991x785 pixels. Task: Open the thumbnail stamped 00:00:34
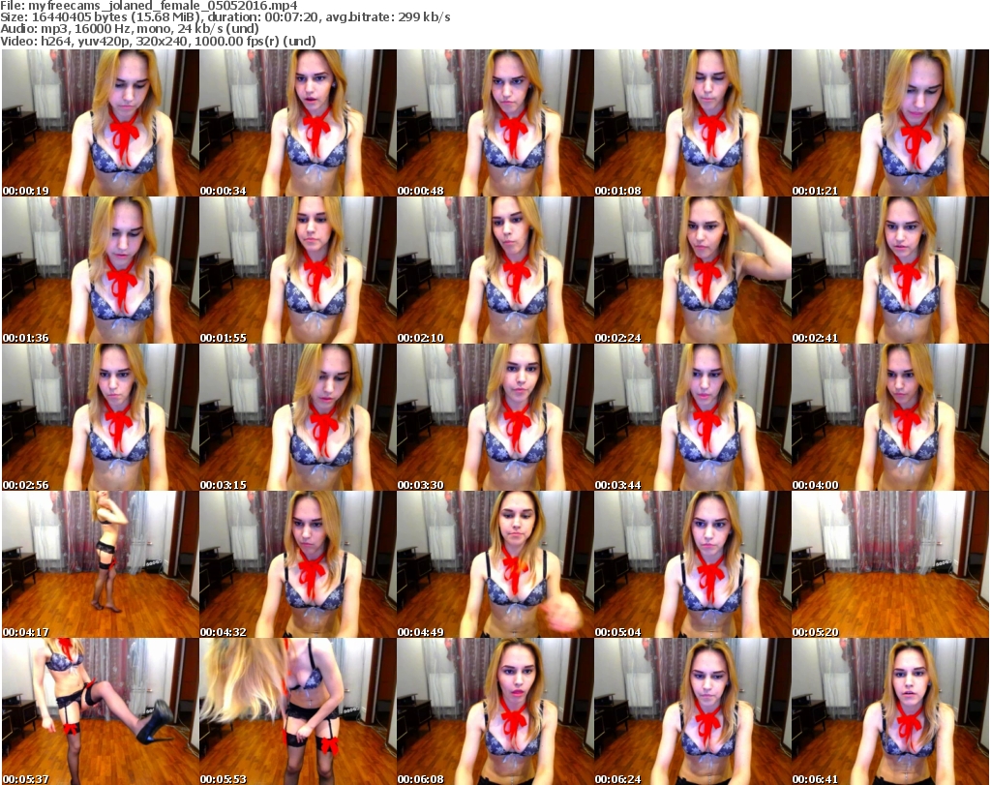coord(298,123)
